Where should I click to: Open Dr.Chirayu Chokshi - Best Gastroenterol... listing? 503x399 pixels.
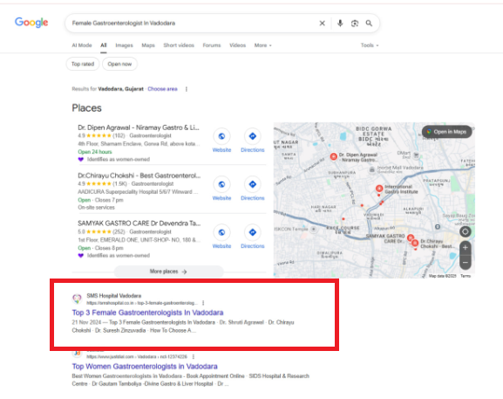click(139, 175)
